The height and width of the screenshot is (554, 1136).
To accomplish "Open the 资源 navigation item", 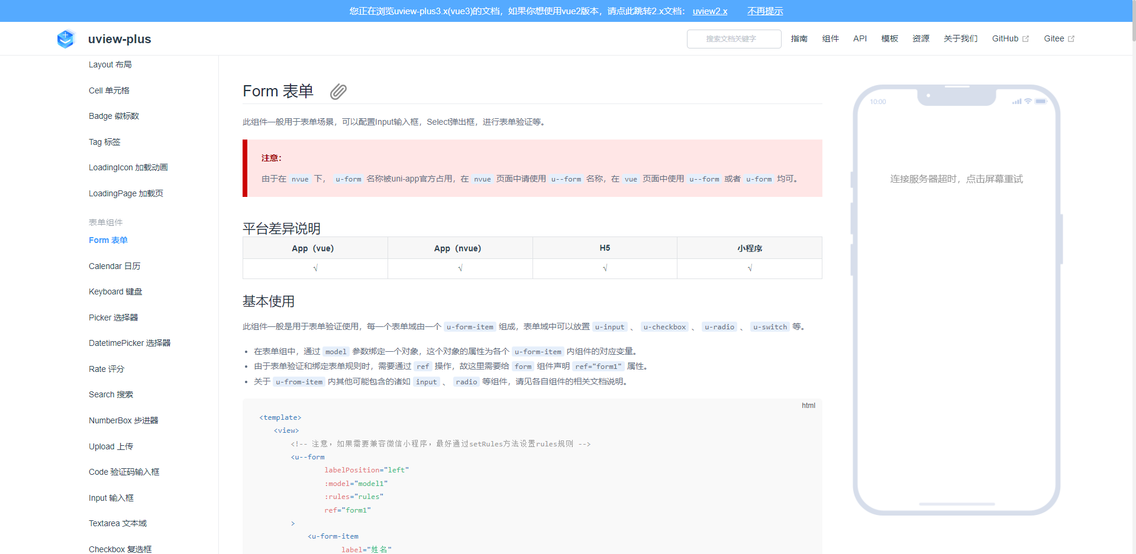I will [921, 38].
